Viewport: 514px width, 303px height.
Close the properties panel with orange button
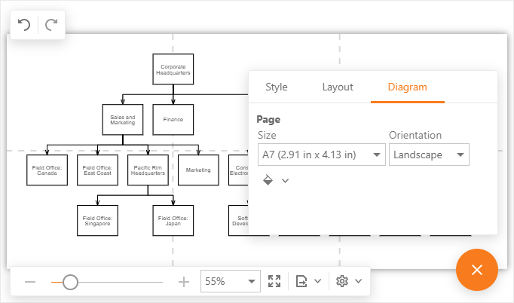pos(477,270)
